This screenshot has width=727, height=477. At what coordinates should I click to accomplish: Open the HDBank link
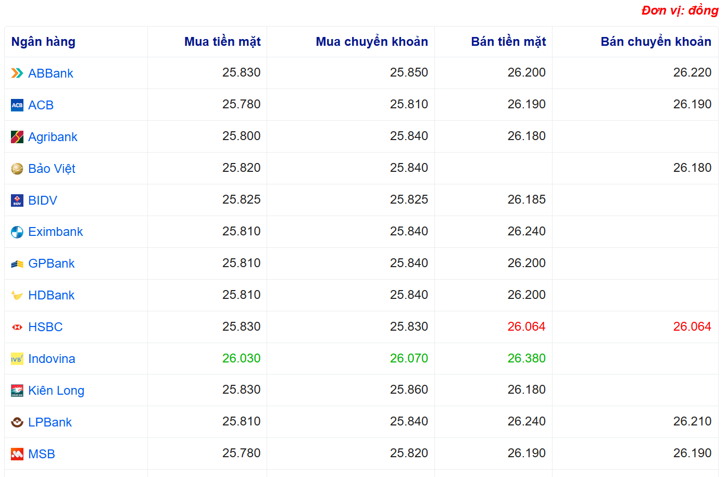(x=52, y=295)
